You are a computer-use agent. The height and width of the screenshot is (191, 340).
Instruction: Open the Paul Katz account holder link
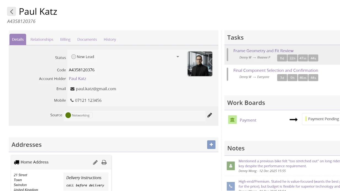(x=77, y=79)
